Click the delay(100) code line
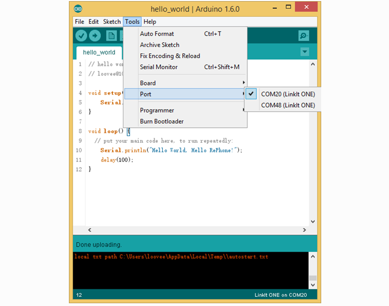 tap(117, 160)
